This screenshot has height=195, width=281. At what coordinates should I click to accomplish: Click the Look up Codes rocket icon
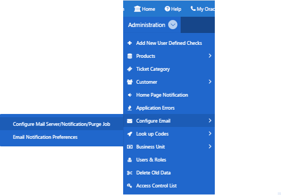(x=130, y=134)
